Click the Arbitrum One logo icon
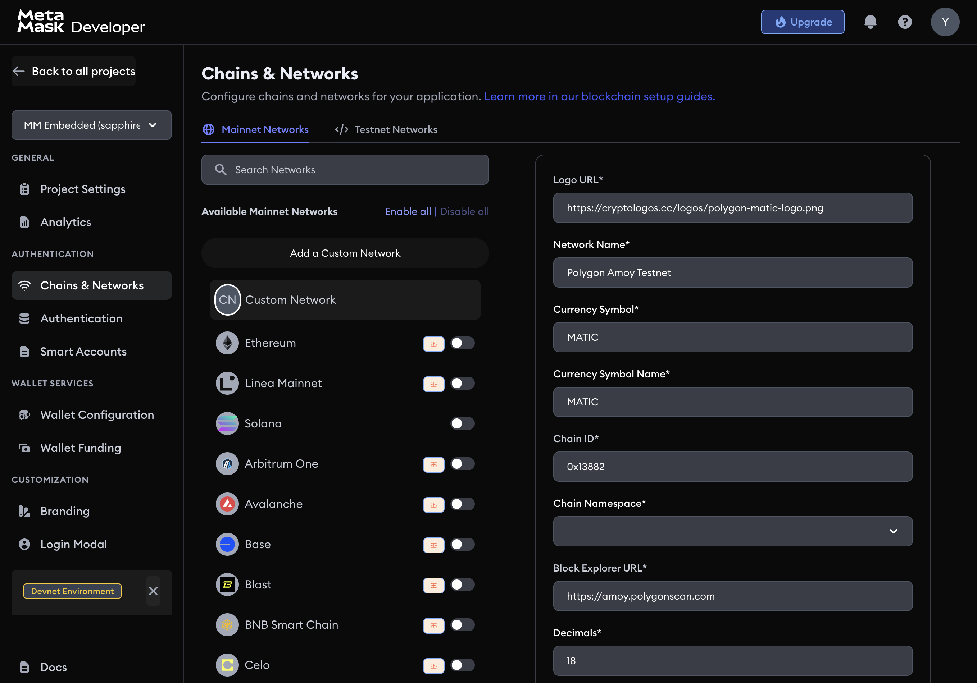Screen dimensions: 977x683 click(227, 464)
